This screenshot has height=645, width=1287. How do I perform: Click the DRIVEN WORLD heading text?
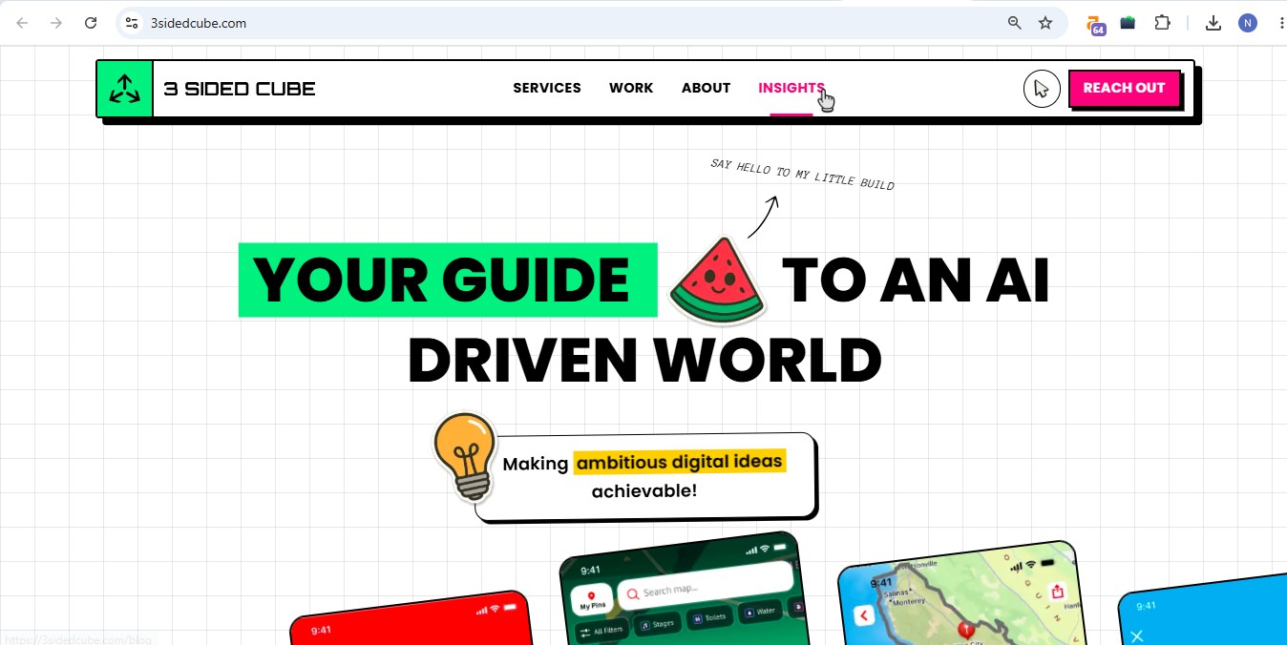coord(644,361)
